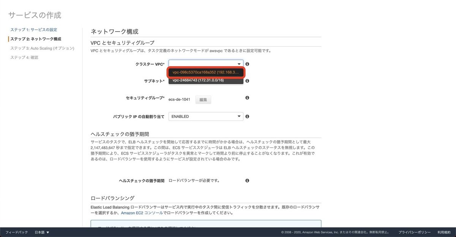Open プライバシーポリシー link
Image resolution: width=456 pixels, height=237 pixels.
[x=415, y=232]
